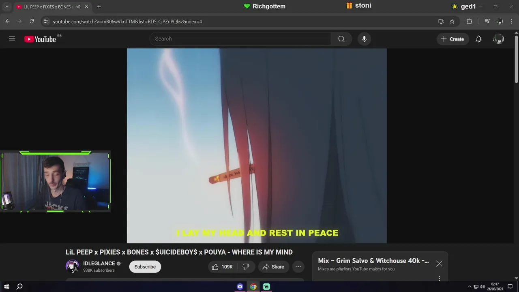Open the IDLEGLANCE channel avatar
519x292 pixels.
[73, 266]
